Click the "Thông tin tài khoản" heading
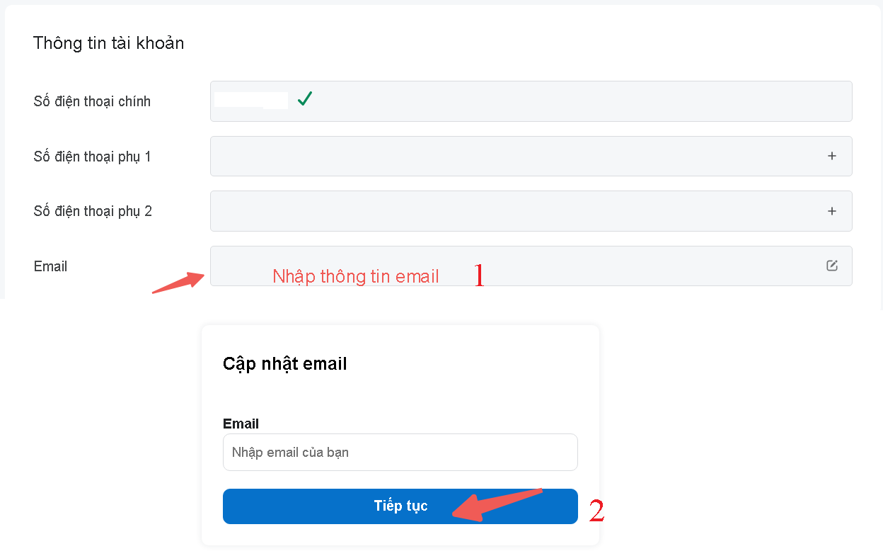This screenshot has width=883, height=556. coord(108,43)
